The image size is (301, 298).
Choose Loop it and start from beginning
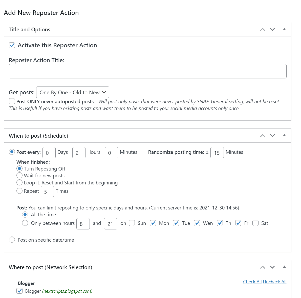pos(19,183)
